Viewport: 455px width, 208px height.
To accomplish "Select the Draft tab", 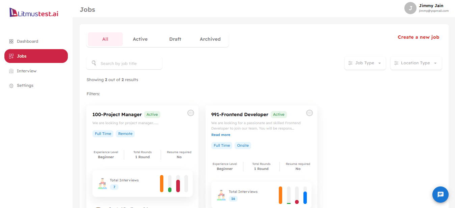I will 175,39.
